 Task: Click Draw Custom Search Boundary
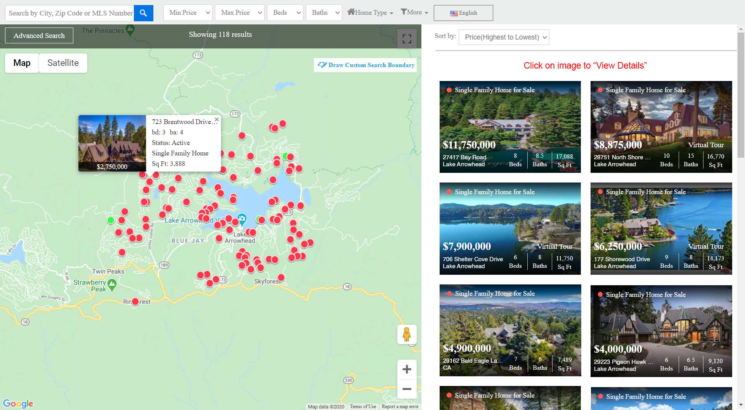click(x=367, y=65)
